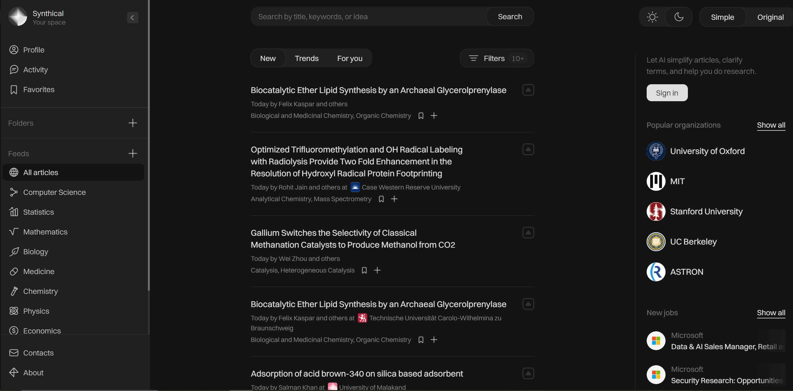Click the sidebar vertical scrollbar
The image size is (793, 391).
point(149,145)
